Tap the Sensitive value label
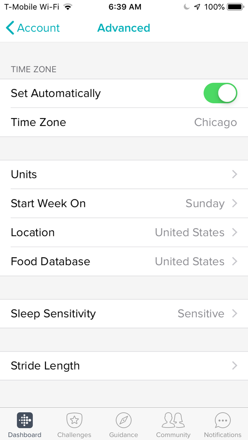Viewport: 248px width, 440px height. [201, 314]
